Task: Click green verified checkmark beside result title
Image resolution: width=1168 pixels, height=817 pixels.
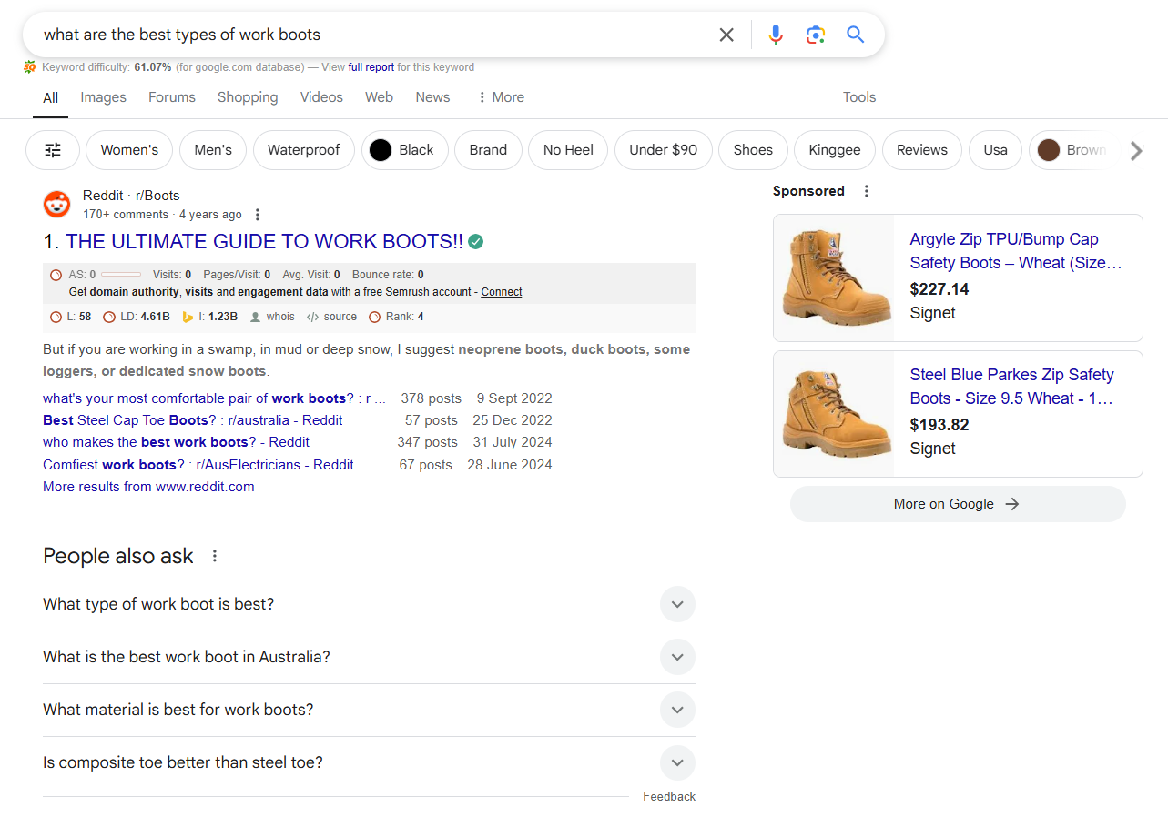Action: tap(476, 242)
